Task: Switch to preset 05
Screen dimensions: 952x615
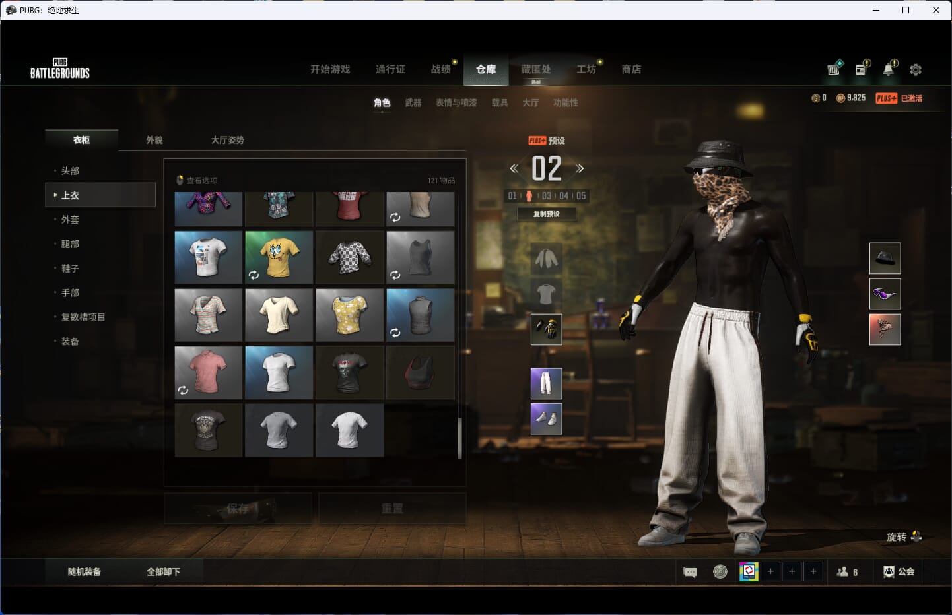Action: (581, 196)
